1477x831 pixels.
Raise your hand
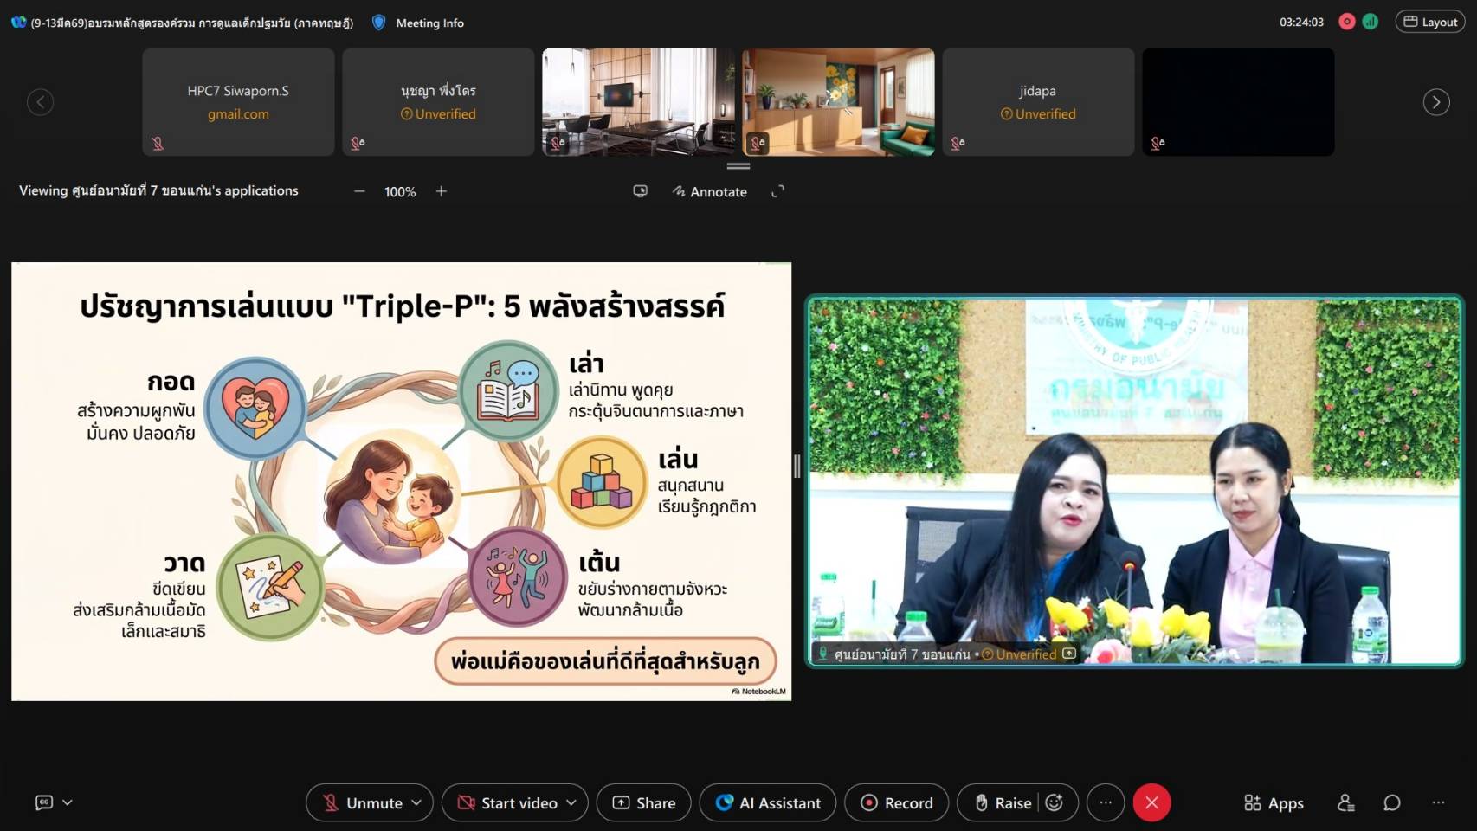[1003, 802]
